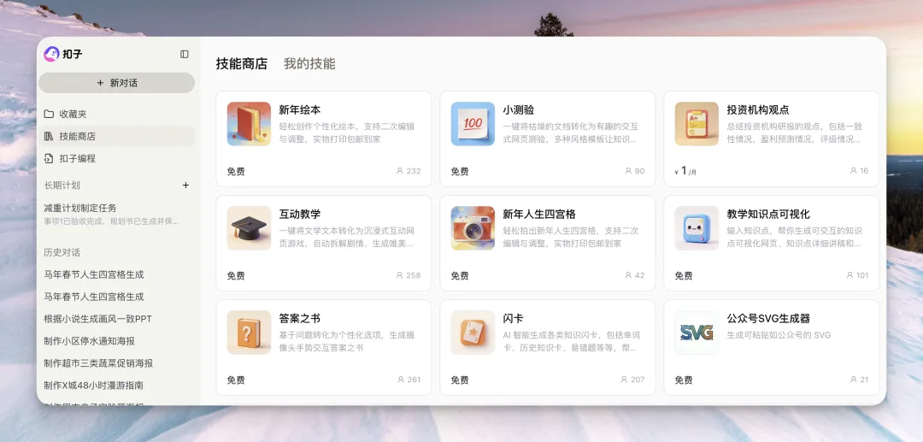Click 扣子编程 sidebar label text
The width and height of the screenshot is (923, 442).
tap(77, 158)
